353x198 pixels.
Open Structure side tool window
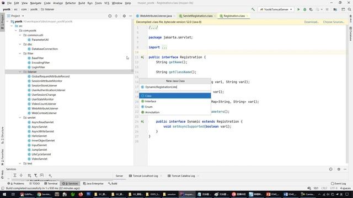tap(2, 135)
